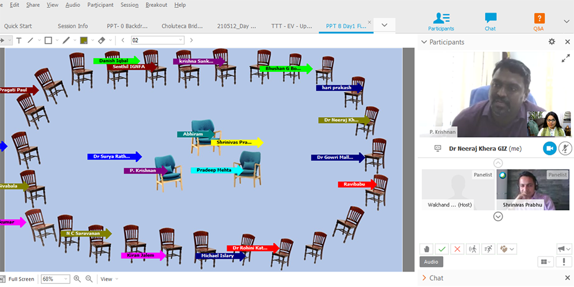This screenshot has width=574, height=287.
Task: Open the zoom percentage dropdown
Action: 66,279
